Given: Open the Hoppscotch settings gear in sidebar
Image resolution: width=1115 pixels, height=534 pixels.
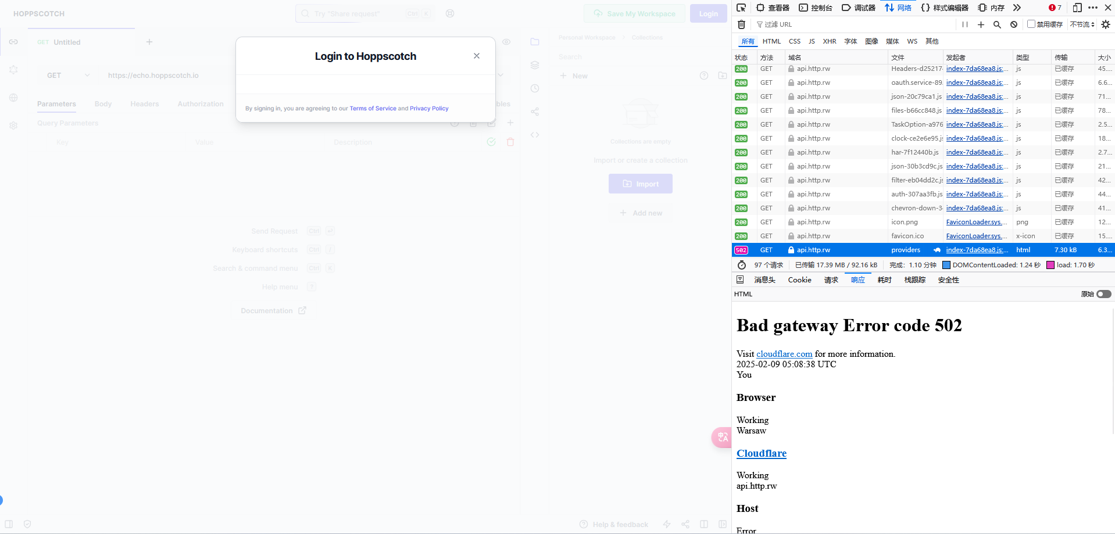Looking at the screenshot, I should click(13, 126).
